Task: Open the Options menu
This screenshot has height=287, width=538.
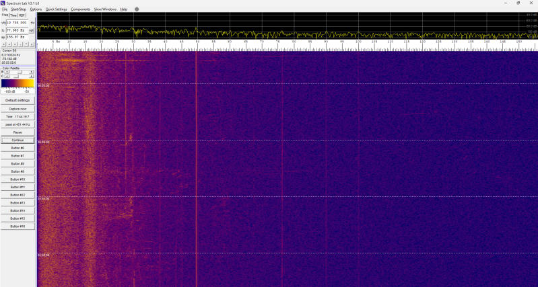Action: point(36,9)
